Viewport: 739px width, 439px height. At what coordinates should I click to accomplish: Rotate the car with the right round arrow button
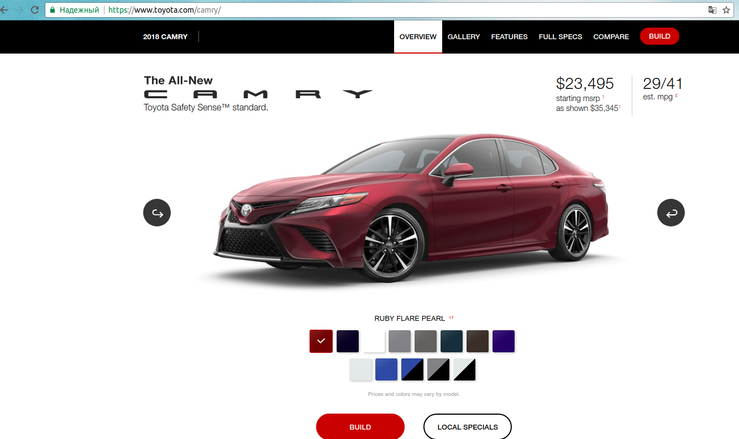click(x=671, y=213)
